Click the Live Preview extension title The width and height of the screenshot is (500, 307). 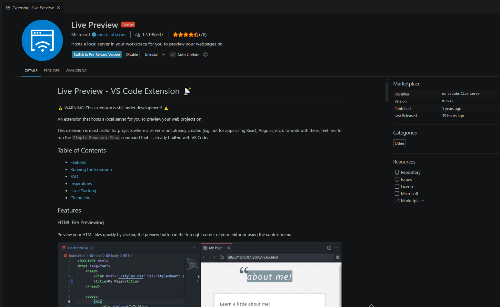coord(95,25)
